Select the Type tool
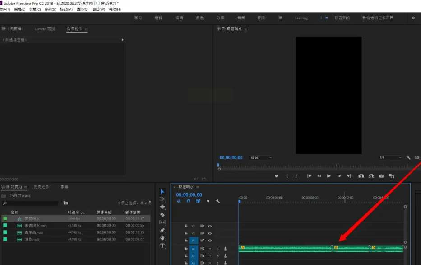 (162, 246)
